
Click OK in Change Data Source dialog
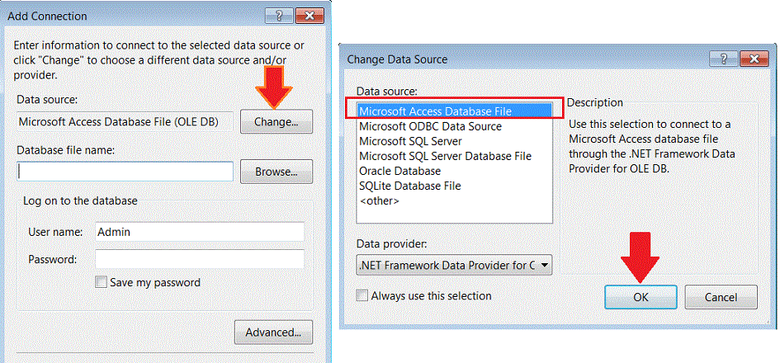641,297
